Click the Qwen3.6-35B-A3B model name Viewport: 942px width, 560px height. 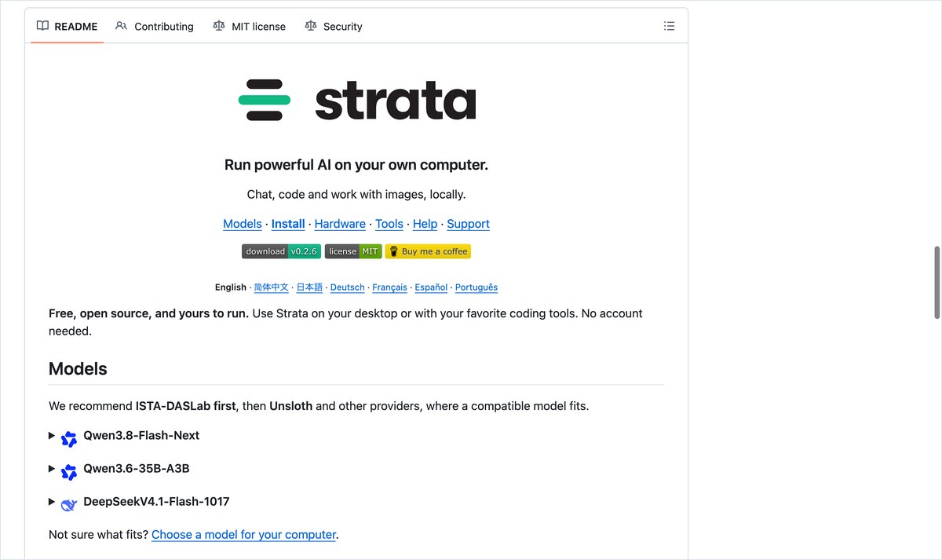pos(137,468)
